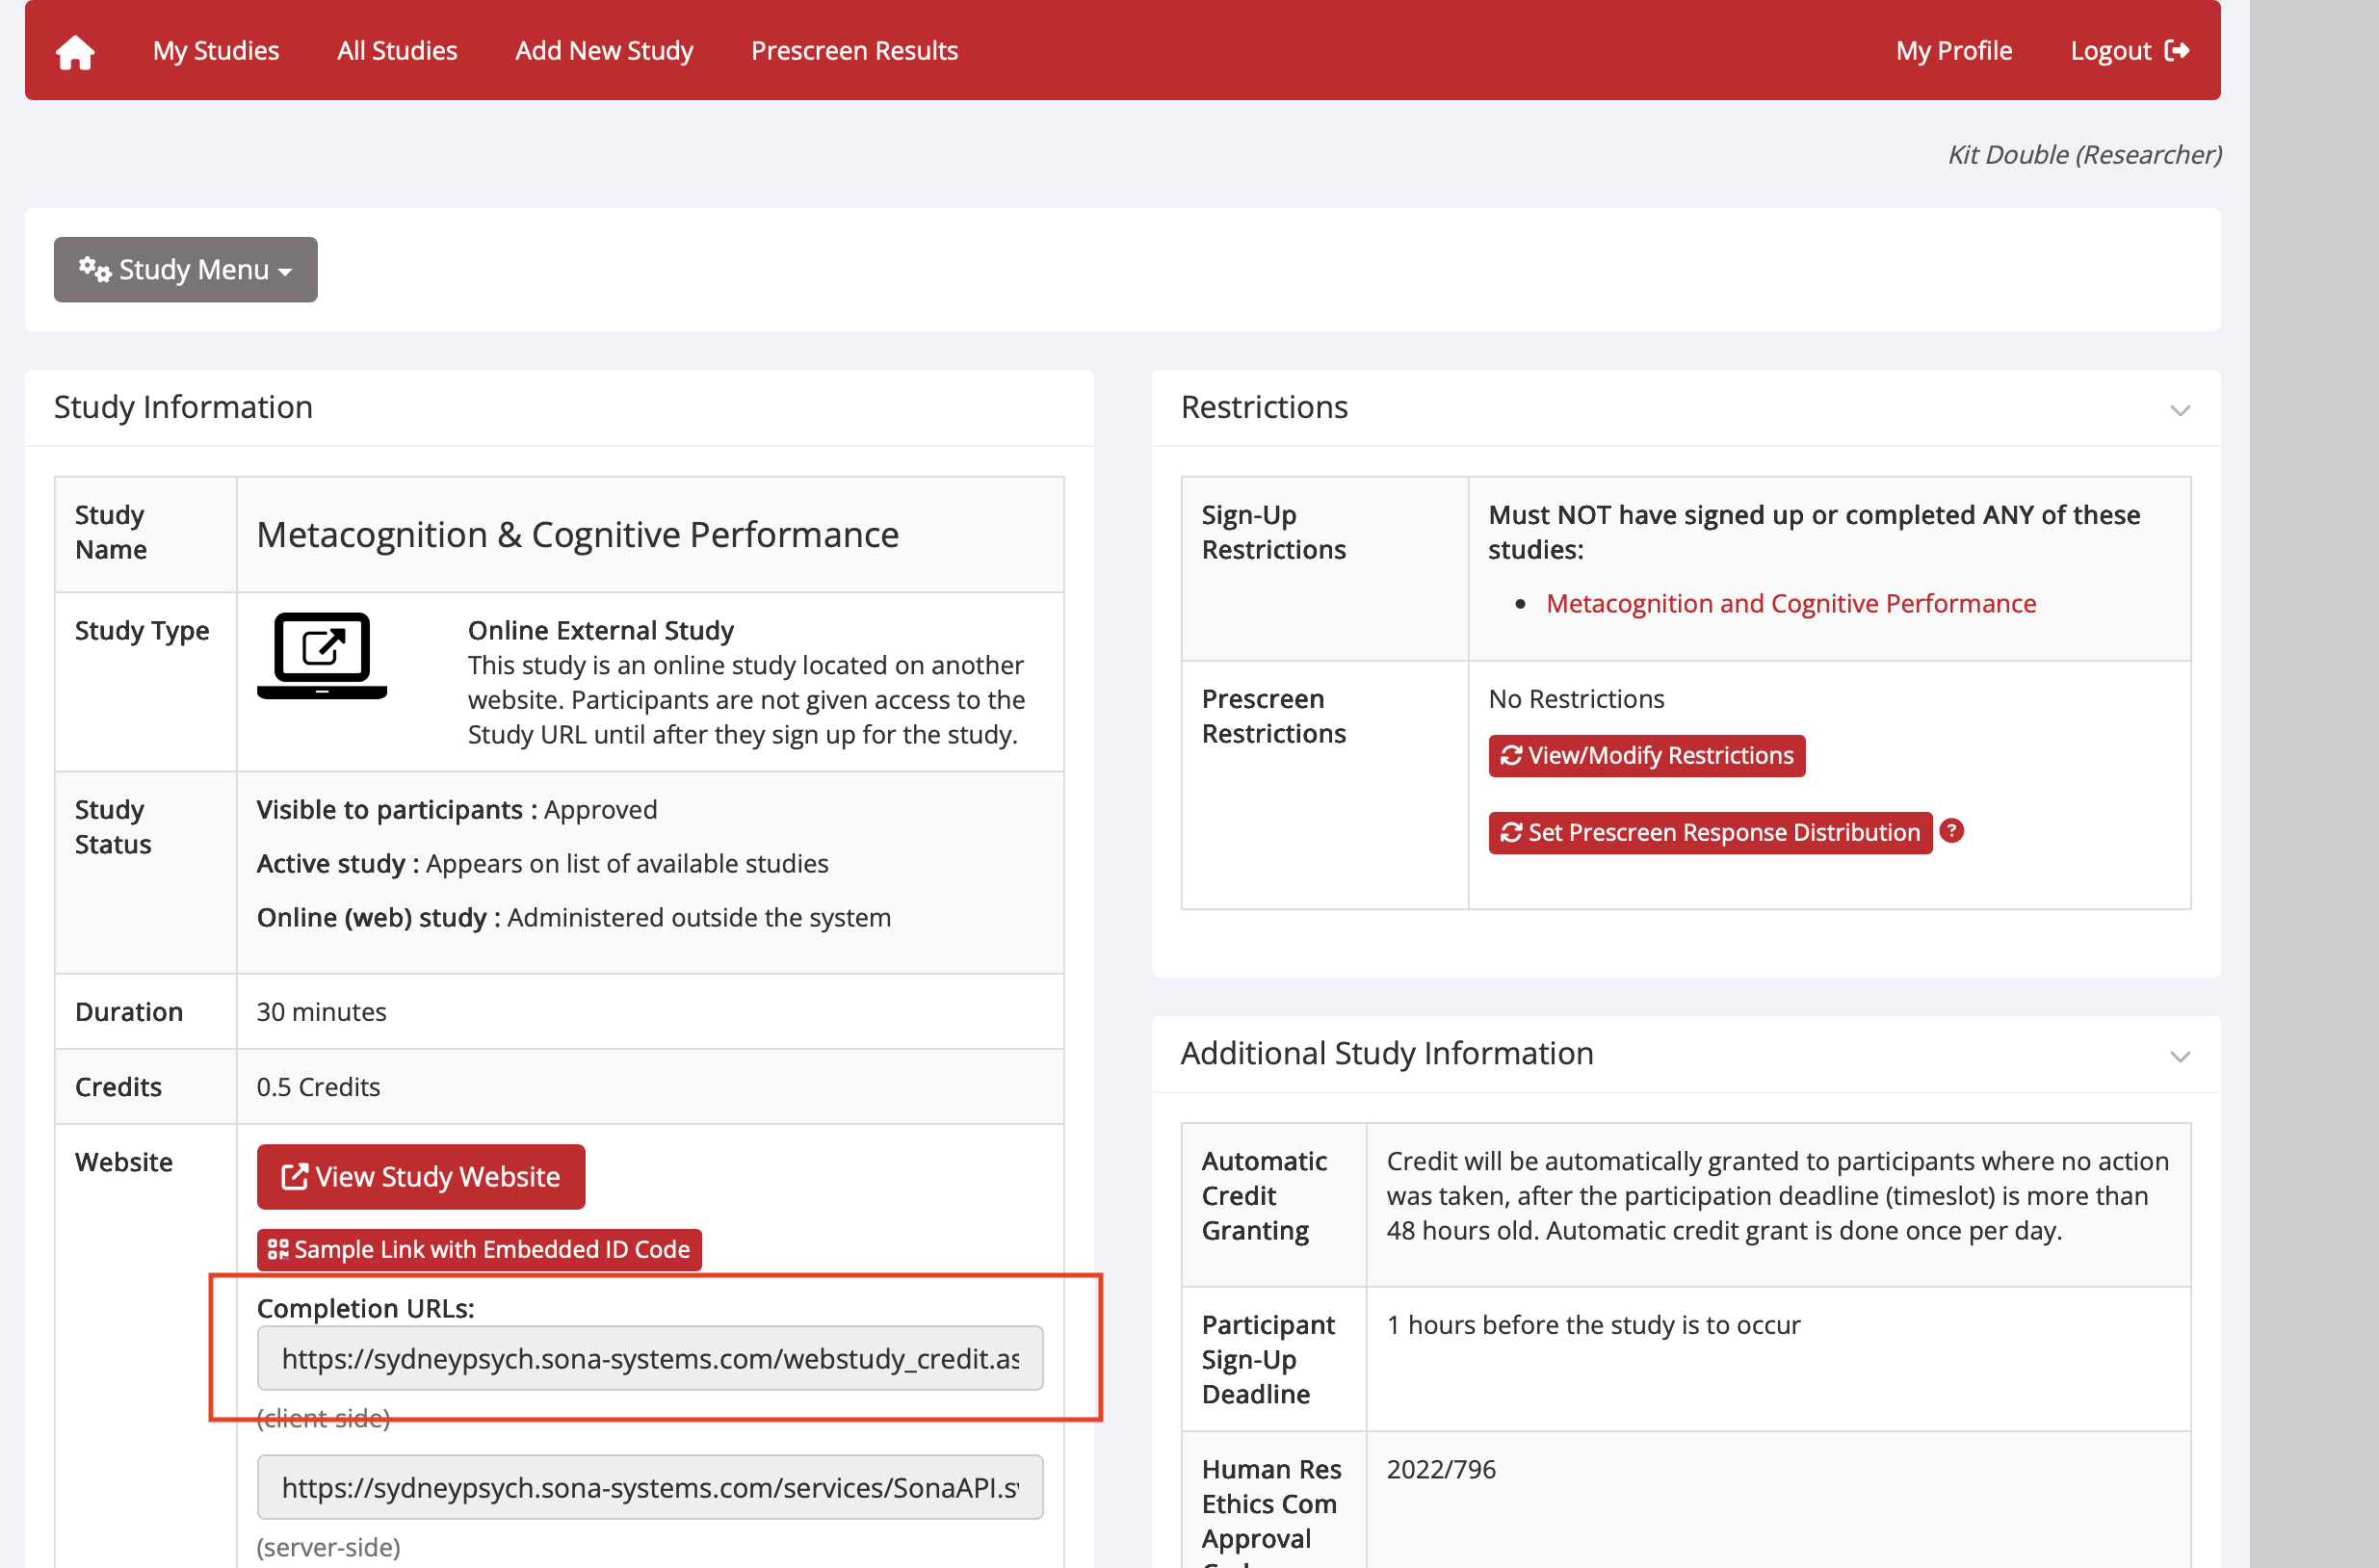Click the Logout exit arrow icon

(x=2177, y=50)
